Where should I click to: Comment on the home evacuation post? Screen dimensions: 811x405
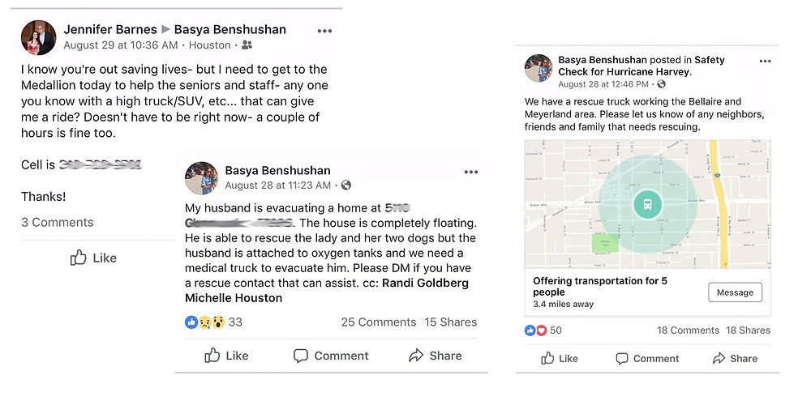tap(331, 356)
